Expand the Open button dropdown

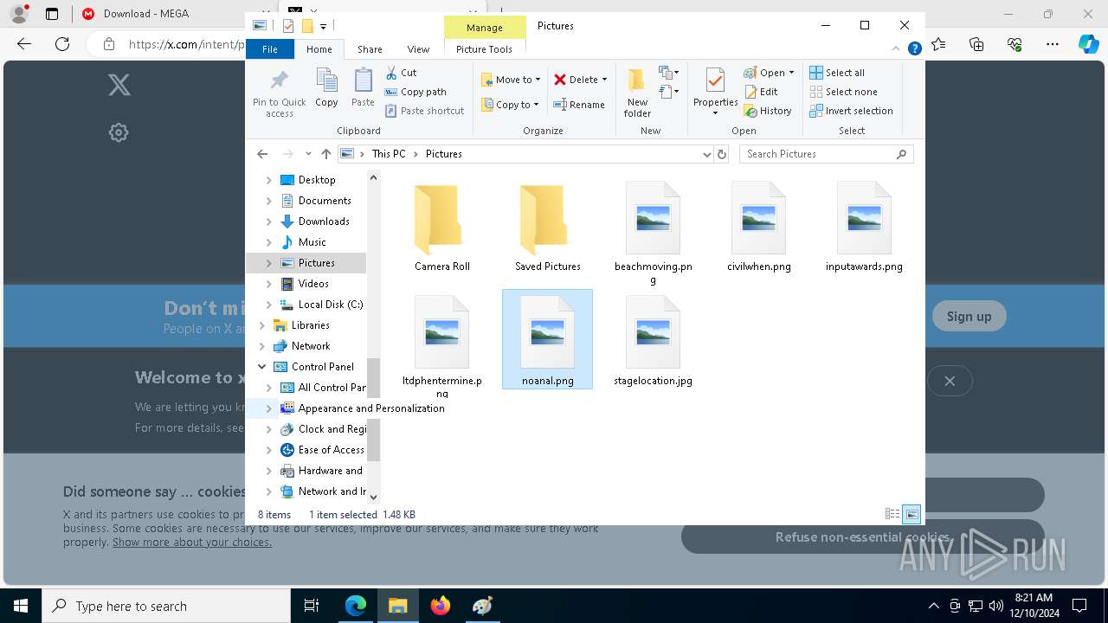click(791, 73)
